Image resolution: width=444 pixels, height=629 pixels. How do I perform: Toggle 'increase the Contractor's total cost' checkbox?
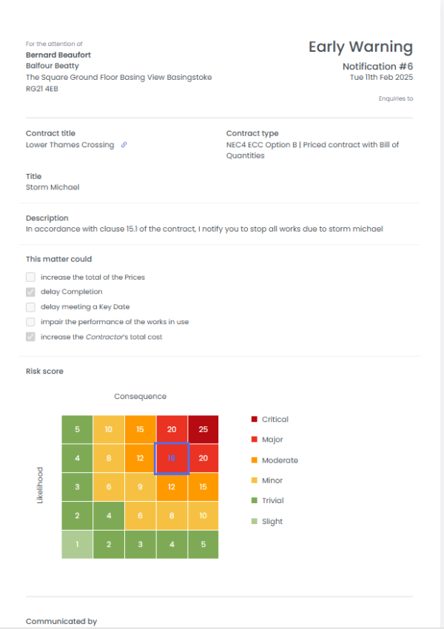coord(30,337)
